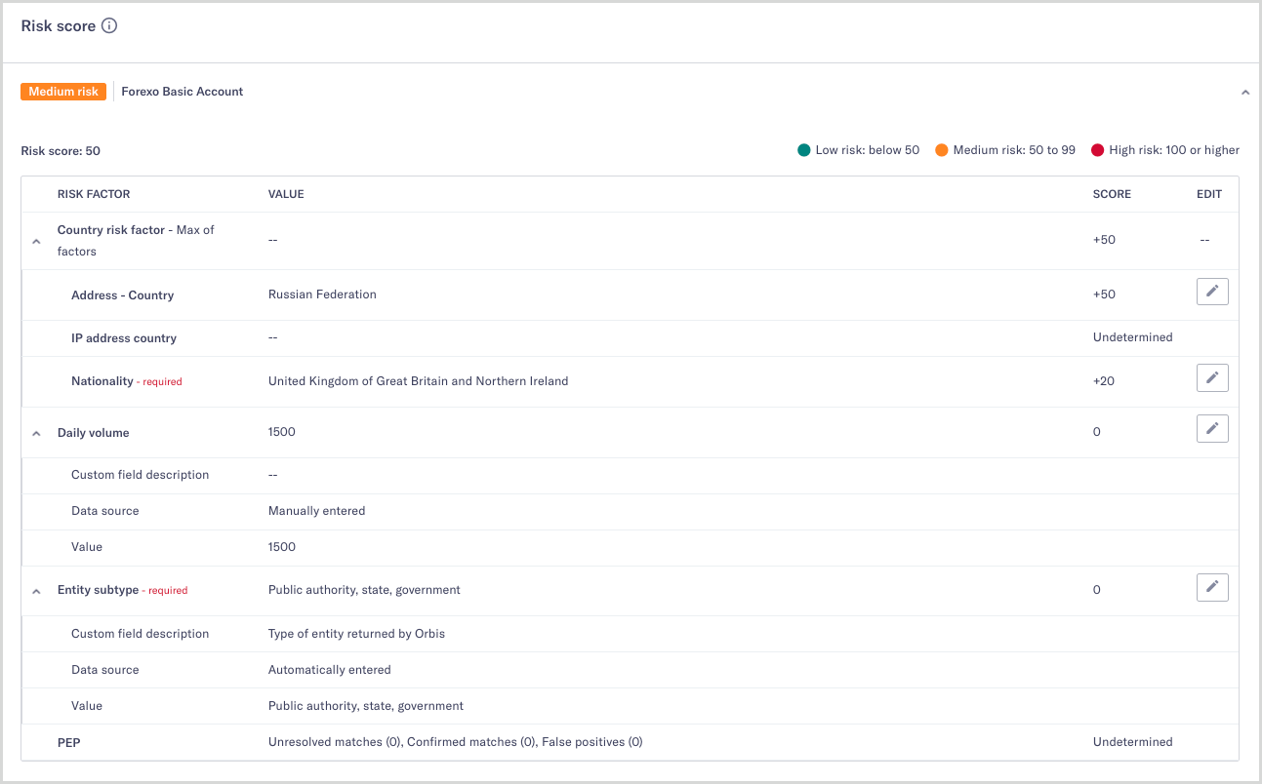Click the Risk score: 50 text

(x=61, y=150)
